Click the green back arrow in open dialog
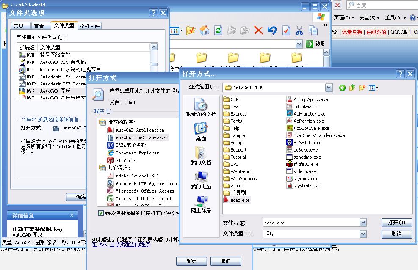Image resolution: width=418 pixels, height=270 pixels. coord(342,88)
